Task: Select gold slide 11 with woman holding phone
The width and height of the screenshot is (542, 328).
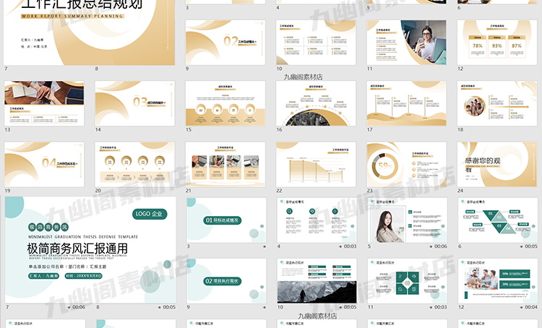Action: [x=406, y=43]
